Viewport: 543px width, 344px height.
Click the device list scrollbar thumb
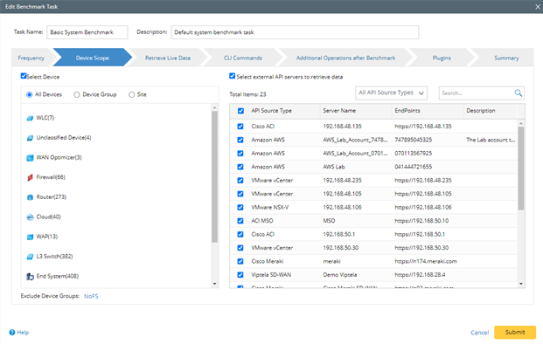215,176
